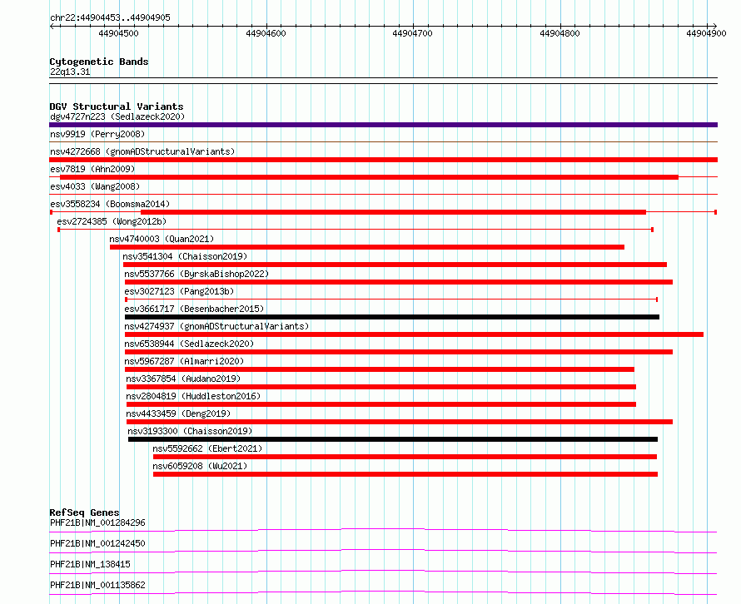The image size is (741, 604).
Task: Click the thin esv2724385 variant line
Action: [356, 230]
